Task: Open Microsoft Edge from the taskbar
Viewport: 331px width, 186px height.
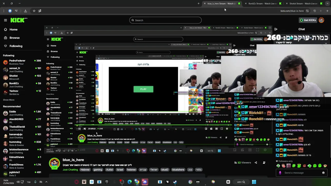Action: coord(130,182)
